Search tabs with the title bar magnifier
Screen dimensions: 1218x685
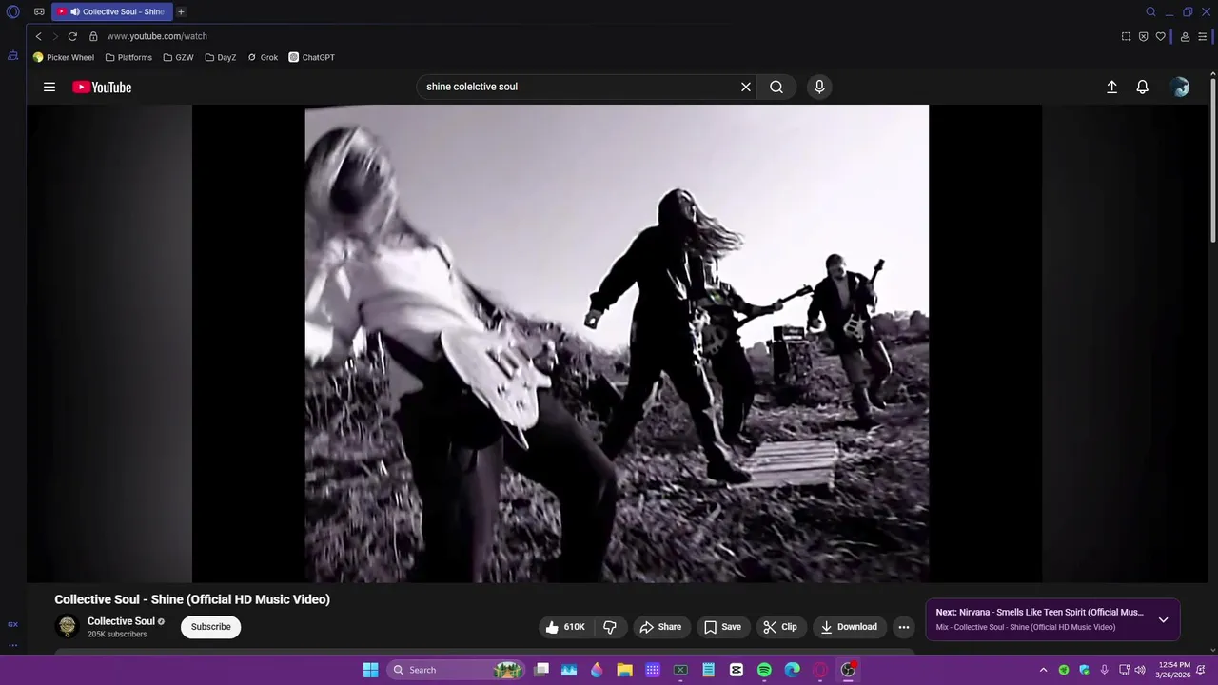point(1150,11)
